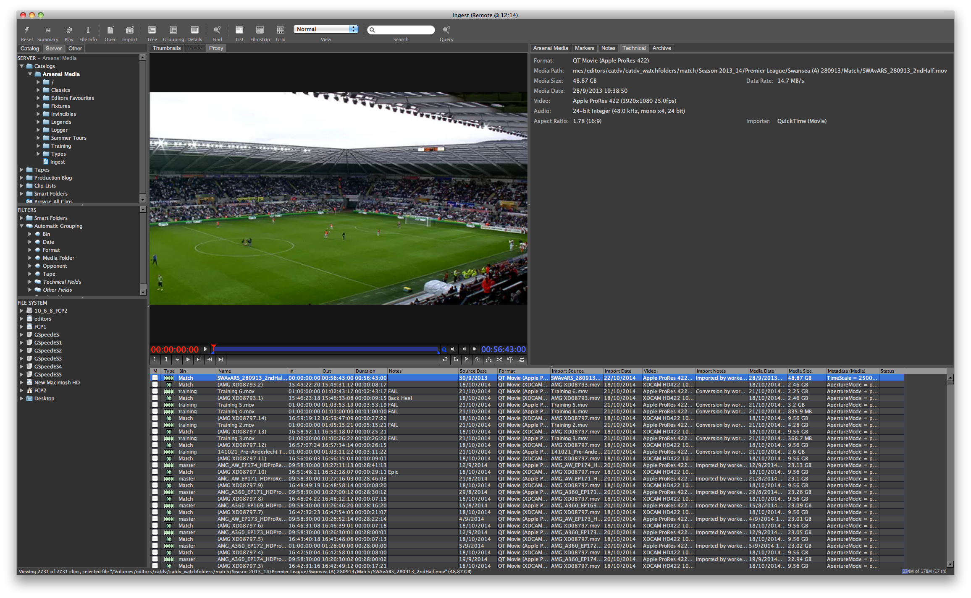
Task: Open the Summary toolbar icon
Action: pyautogui.click(x=48, y=30)
